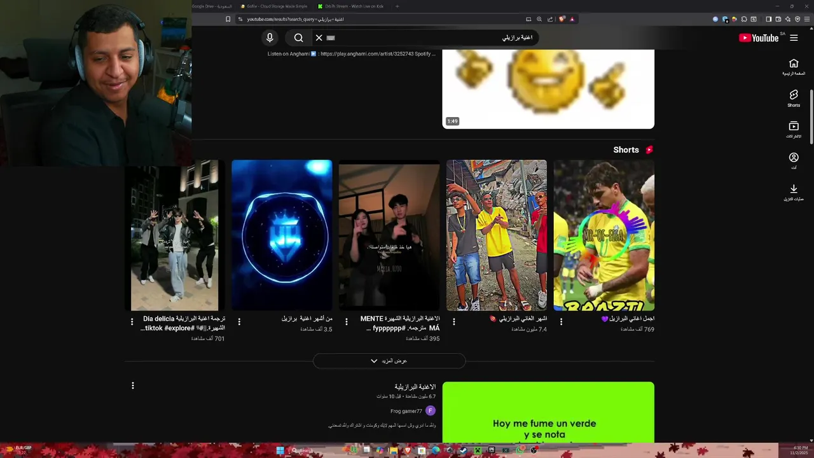Open the Brave Shields icon

tap(562, 19)
